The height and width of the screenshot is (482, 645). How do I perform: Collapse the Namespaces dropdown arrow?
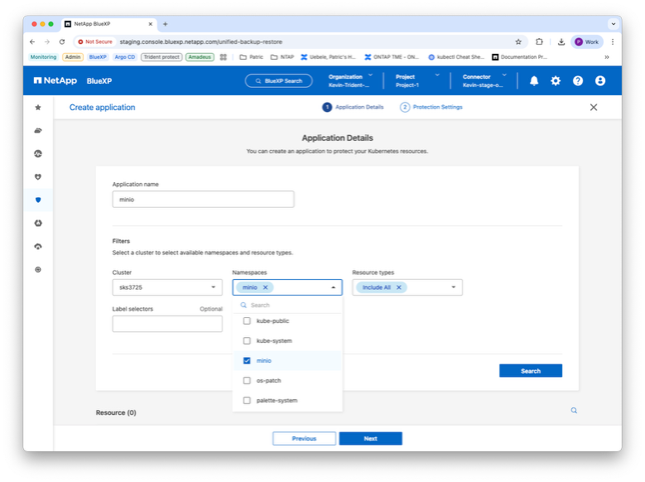coord(333,287)
